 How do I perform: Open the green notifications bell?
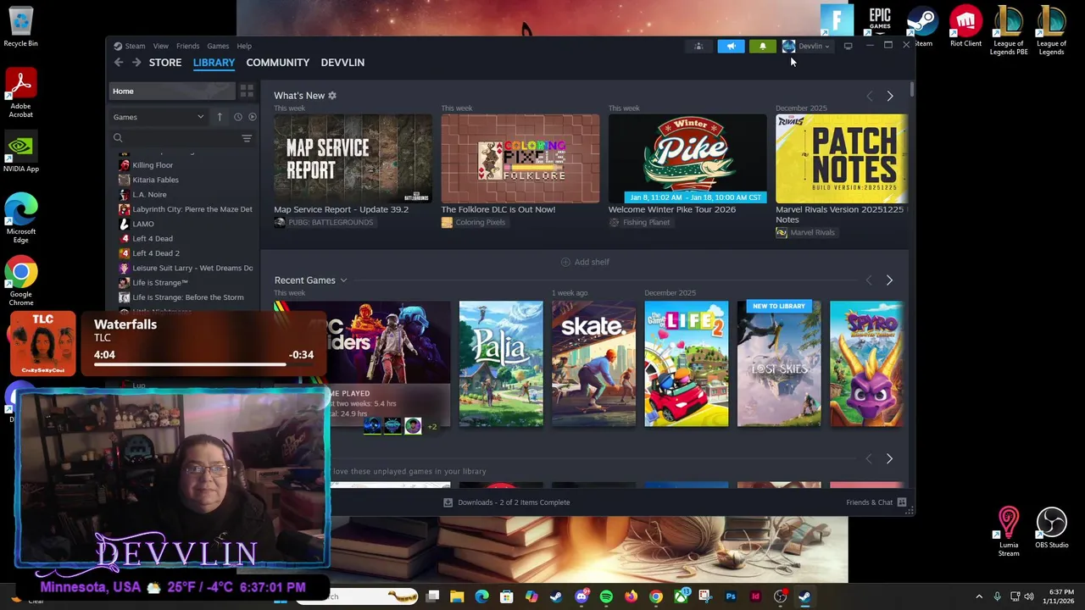(762, 47)
